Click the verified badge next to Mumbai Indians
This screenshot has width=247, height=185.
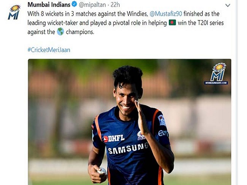75,5
